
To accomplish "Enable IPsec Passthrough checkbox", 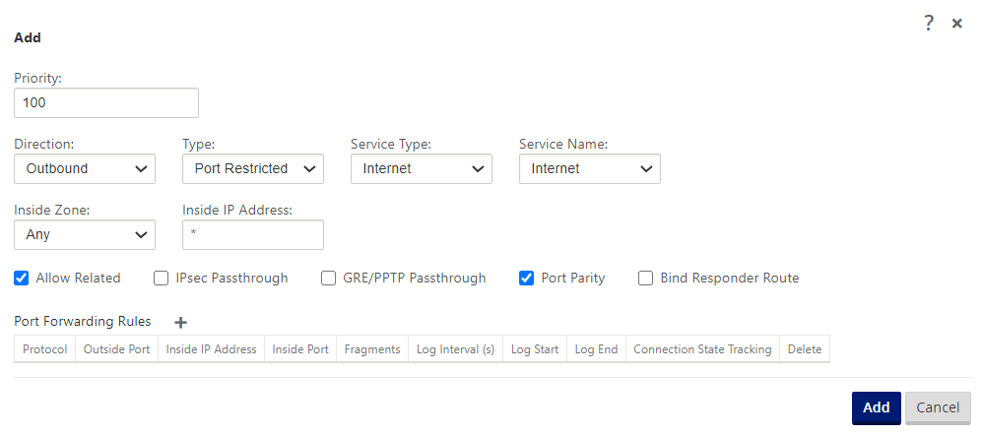I will (161, 279).
